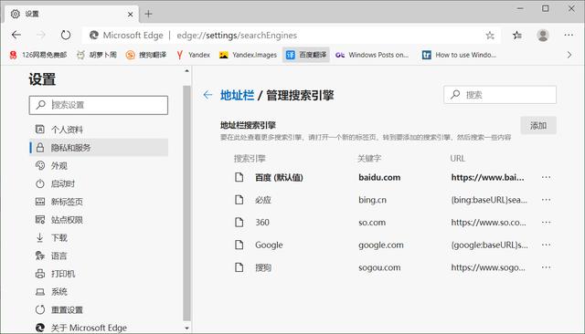585x334 pixels.
Task: Open the favorites list icon
Action: pos(517,36)
